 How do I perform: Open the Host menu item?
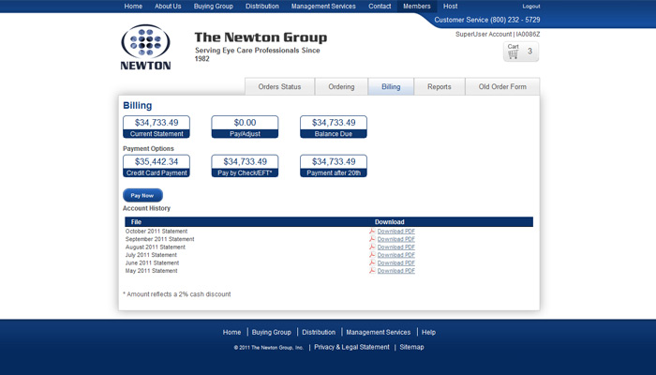[450, 7]
